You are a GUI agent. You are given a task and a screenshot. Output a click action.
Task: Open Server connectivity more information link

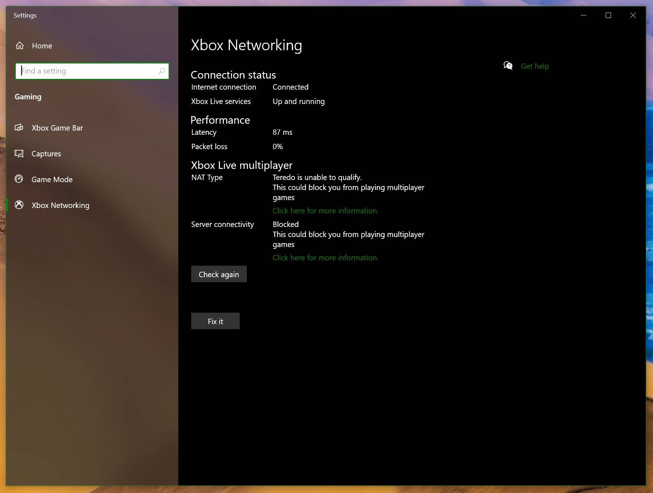click(x=325, y=258)
